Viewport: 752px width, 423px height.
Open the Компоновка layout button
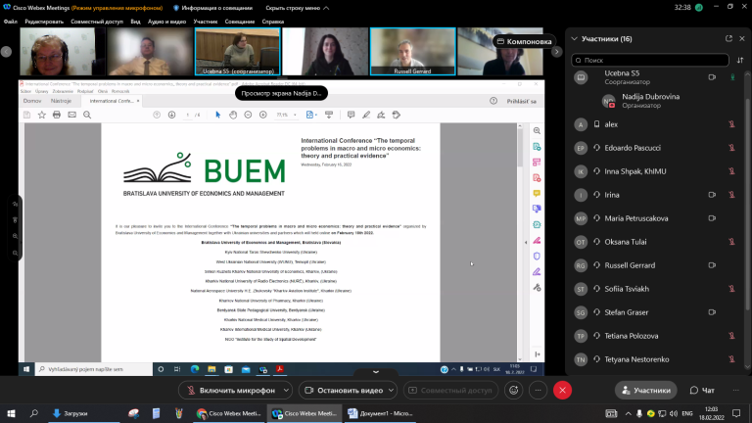524,42
